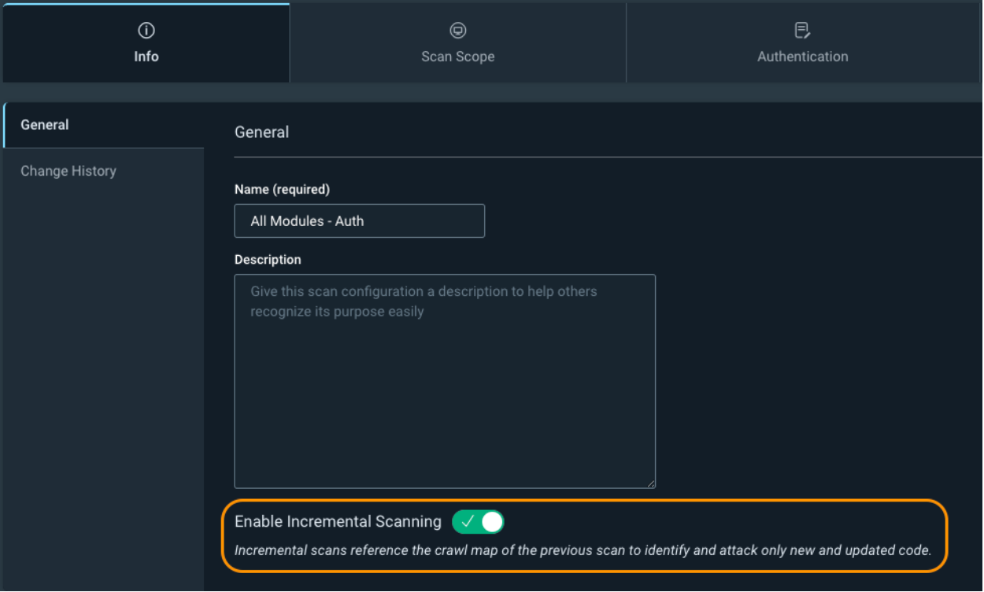The width and height of the screenshot is (984, 592).
Task: Click the General section heading
Action: point(261,132)
